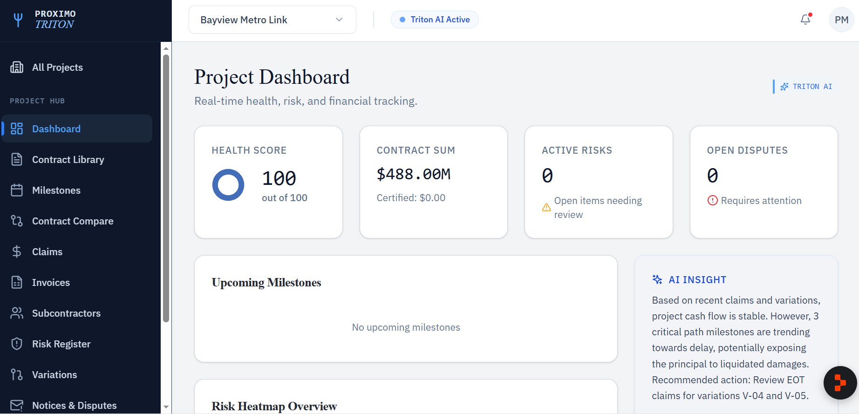Click the PROJECT HUB section label
Viewport: 859px width, 414px height.
click(37, 101)
